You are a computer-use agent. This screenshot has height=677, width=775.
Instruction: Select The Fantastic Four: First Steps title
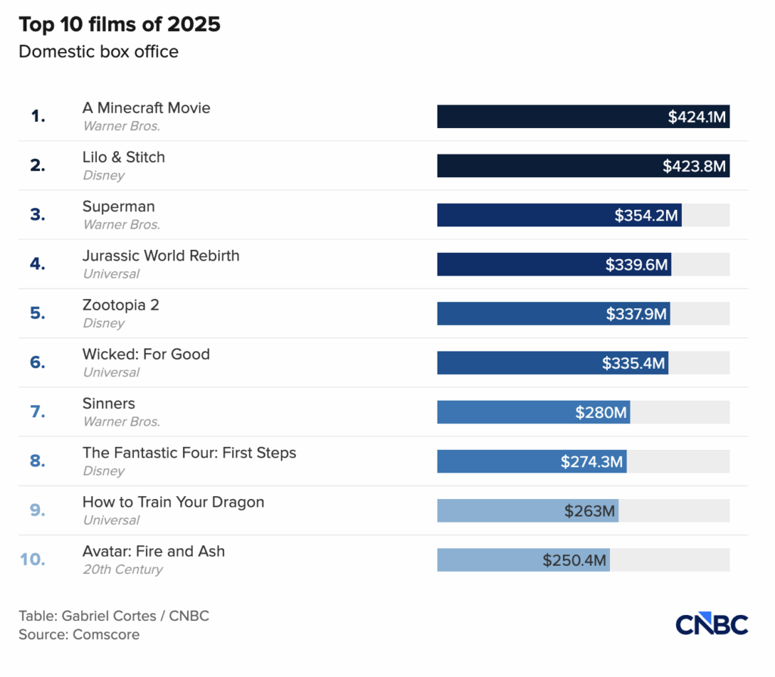[189, 453]
